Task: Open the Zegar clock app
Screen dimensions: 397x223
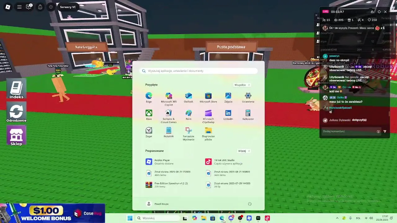Action: [x=149, y=132]
